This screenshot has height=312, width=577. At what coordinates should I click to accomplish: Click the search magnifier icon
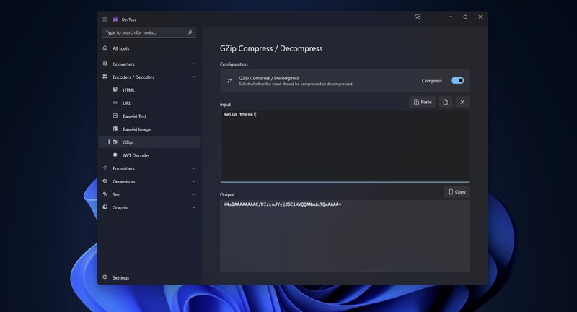tap(190, 32)
